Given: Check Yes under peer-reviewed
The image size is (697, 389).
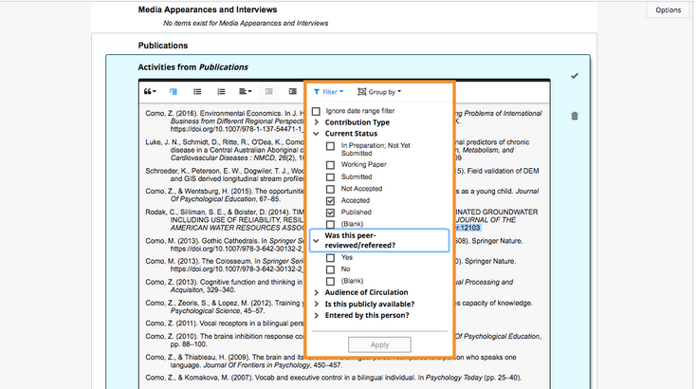Looking at the screenshot, I should [x=330, y=258].
